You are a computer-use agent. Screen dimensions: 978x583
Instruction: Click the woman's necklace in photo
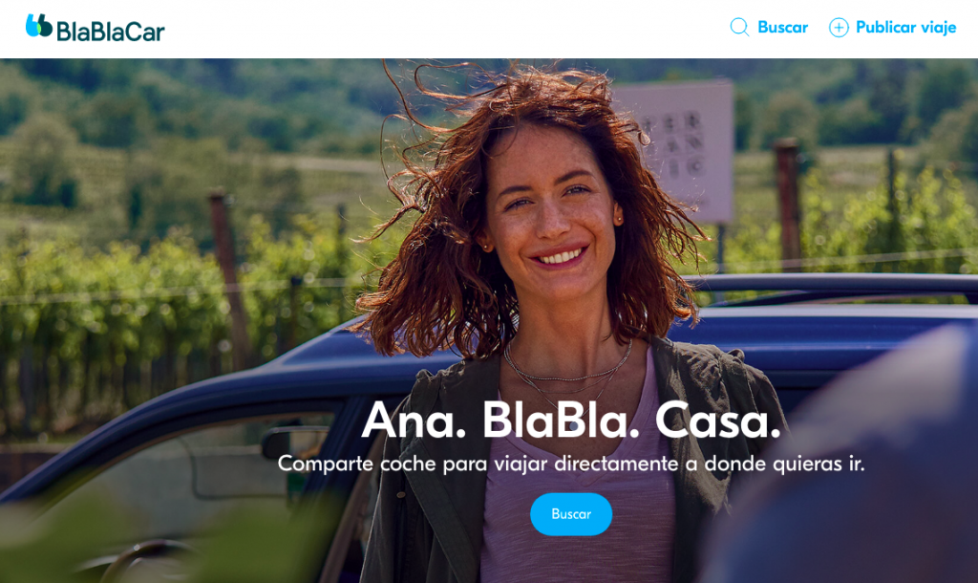click(x=564, y=373)
